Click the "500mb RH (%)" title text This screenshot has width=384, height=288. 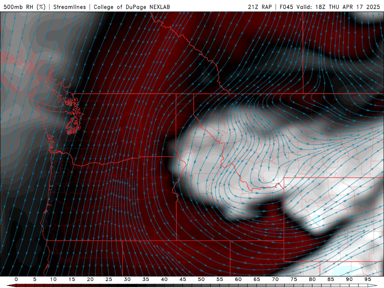(24, 7)
